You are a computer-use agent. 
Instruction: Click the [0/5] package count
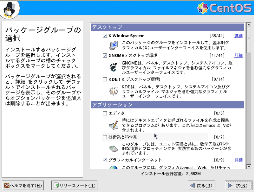point(219,113)
